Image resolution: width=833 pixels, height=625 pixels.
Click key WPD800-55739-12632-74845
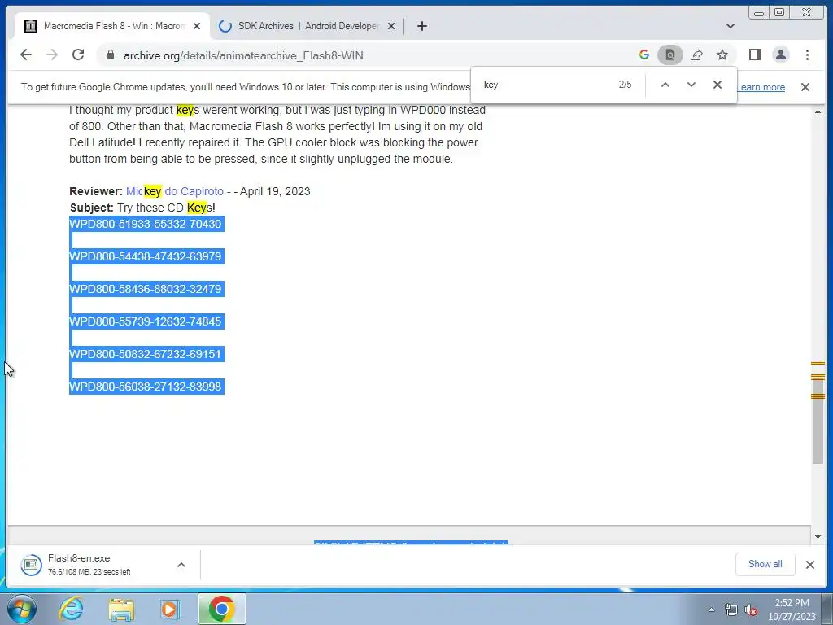coord(146,321)
